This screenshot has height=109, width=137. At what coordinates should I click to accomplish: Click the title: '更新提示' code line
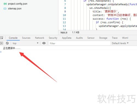click(x=106, y=12)
